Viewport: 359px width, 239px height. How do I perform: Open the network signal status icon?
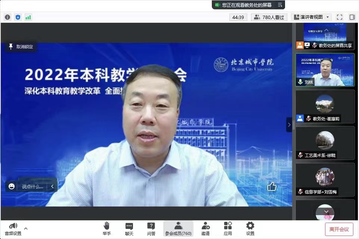coord(28,17)
